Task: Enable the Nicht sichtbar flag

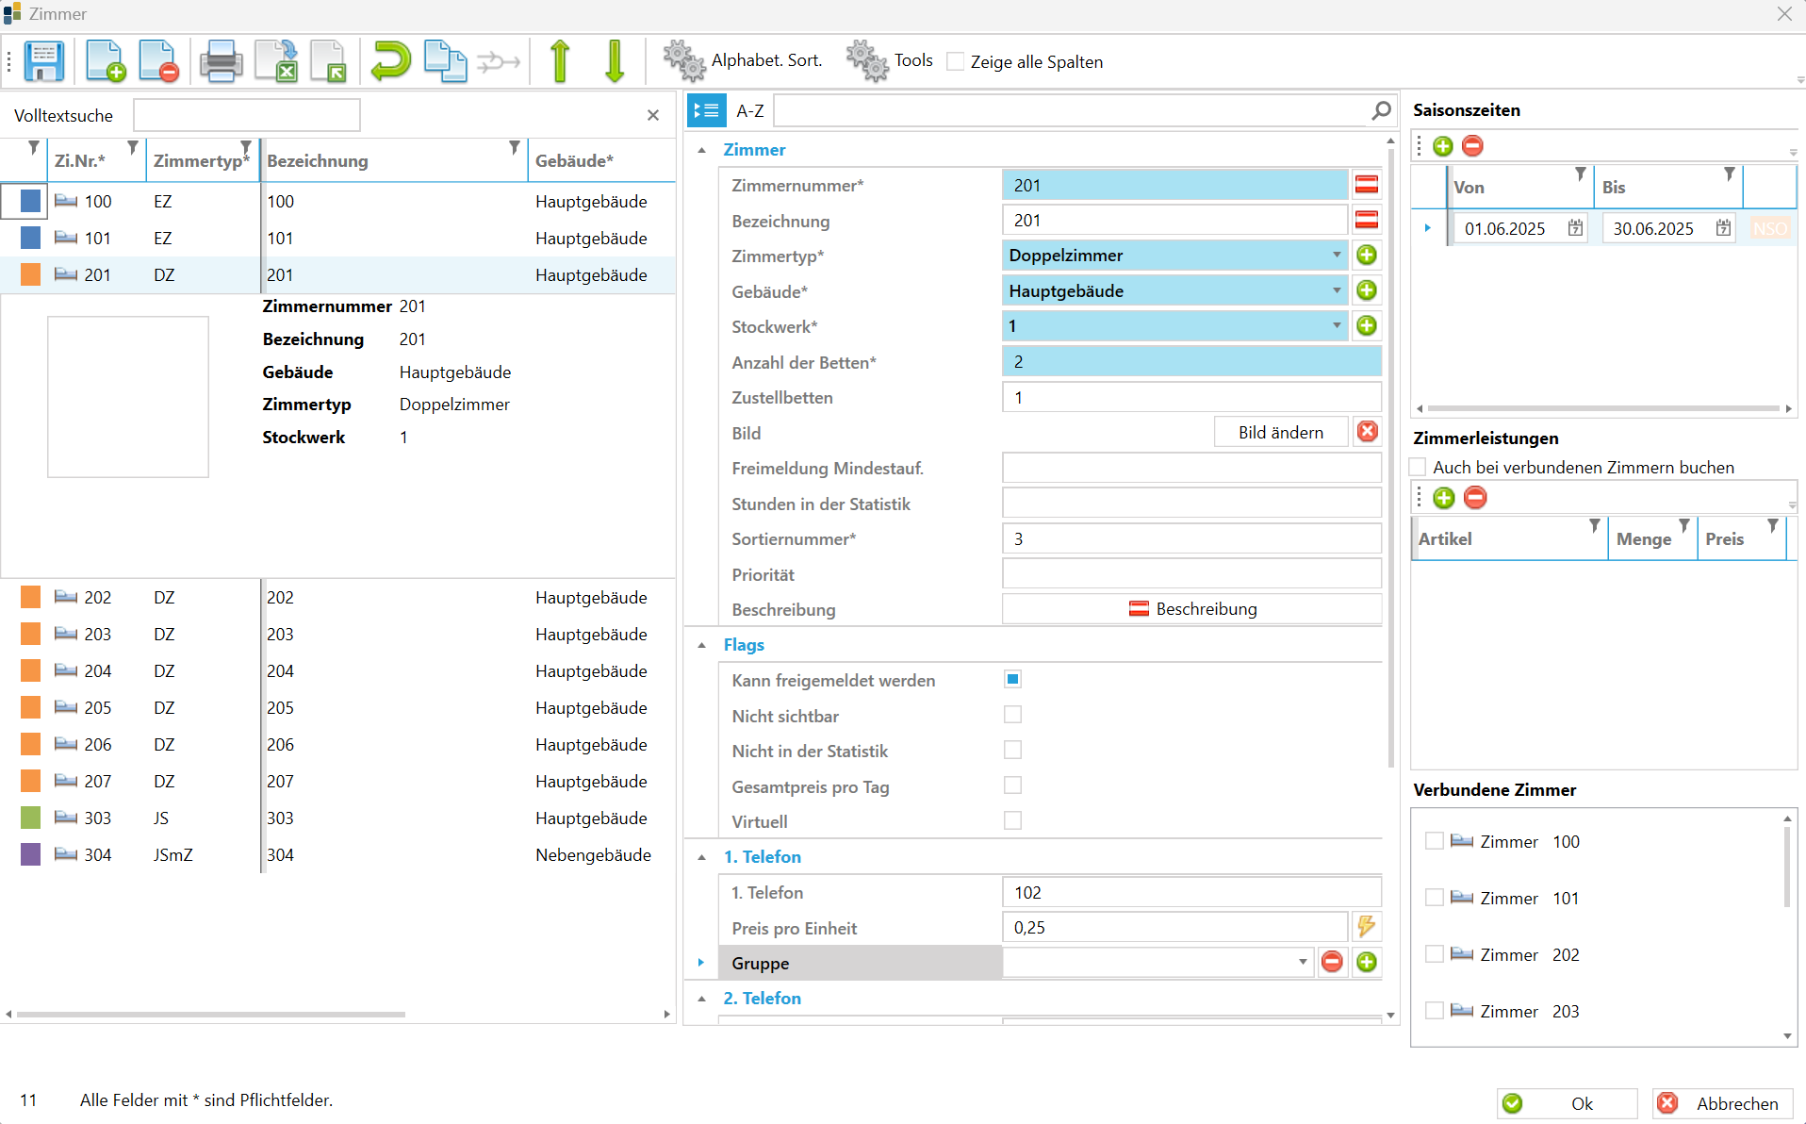Action: click(1012, 715)
